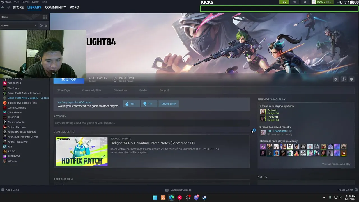Viewport: 359px width, 202px height.
Task: Open the Games menu
Action: (x=36, y=2)
